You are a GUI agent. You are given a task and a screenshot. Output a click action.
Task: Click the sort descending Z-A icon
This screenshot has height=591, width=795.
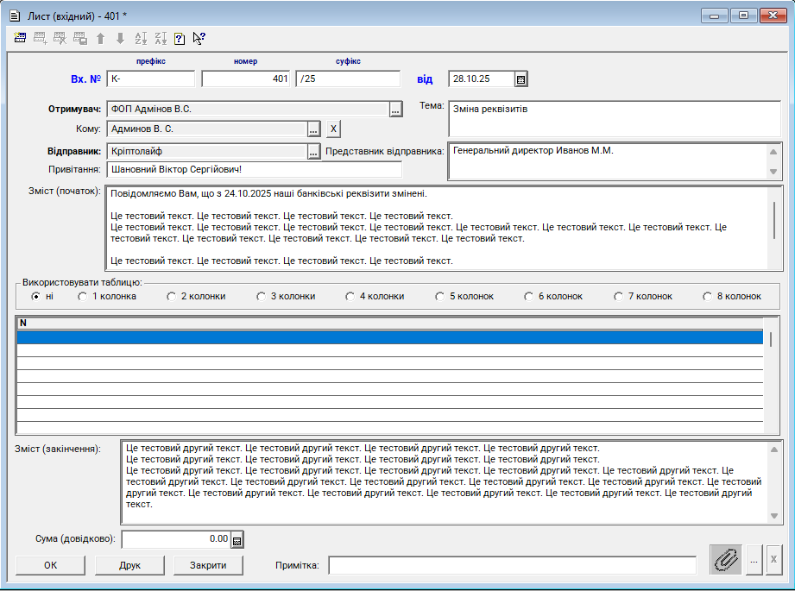pyautogui.click(x=161, y=38)
